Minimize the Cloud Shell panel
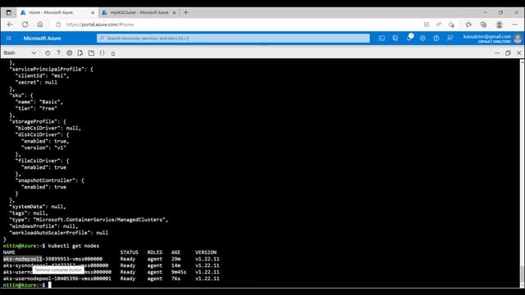525x295 pixels. 497,52
